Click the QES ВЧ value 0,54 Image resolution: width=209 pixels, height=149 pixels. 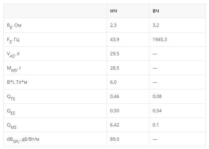point(157,111)
